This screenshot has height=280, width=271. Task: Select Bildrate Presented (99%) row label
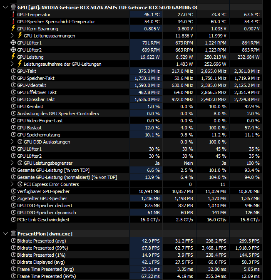tap(42, 248)
